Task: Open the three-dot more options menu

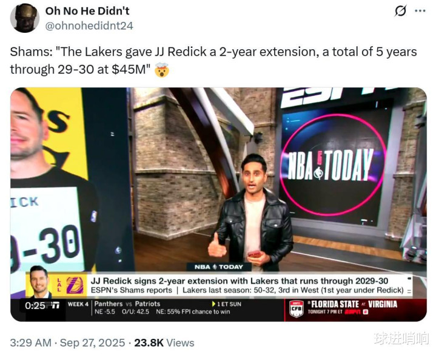Action: (x=420, y=11)
